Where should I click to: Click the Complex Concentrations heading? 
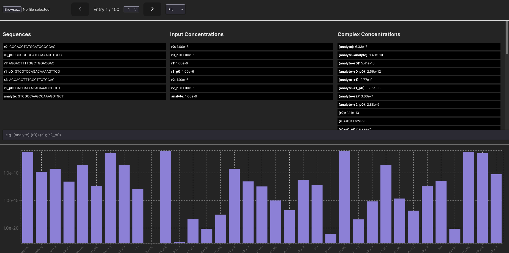coord(369,34)
